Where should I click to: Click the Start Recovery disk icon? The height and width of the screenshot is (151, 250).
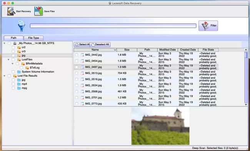coord(11,11)
